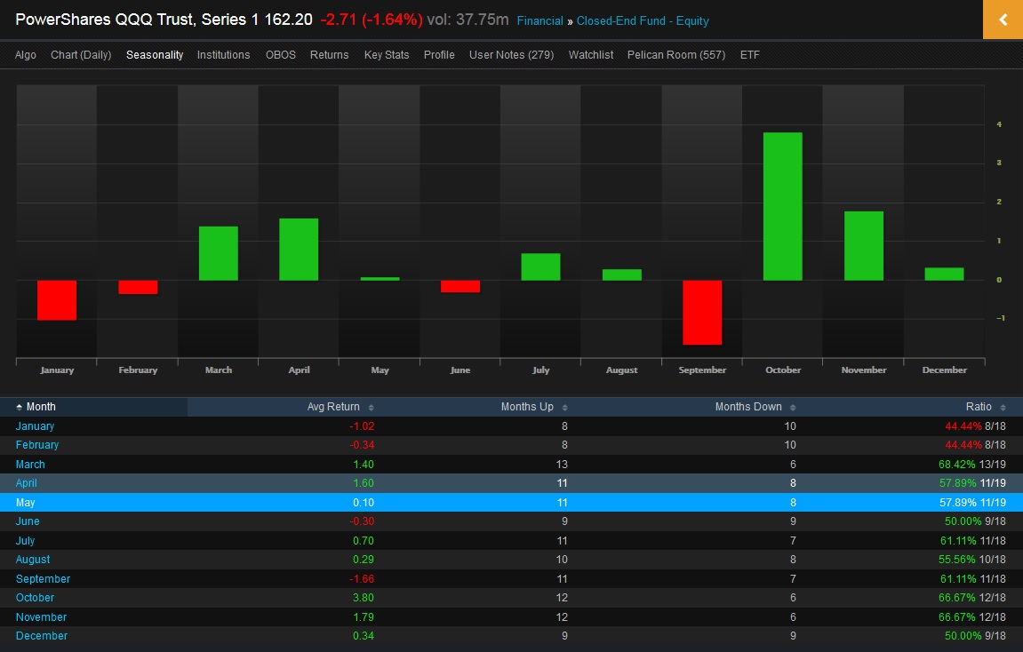Click the red June chart bar
The height and width of the screenshot is (652, 1023).
(x=460, y=286)
